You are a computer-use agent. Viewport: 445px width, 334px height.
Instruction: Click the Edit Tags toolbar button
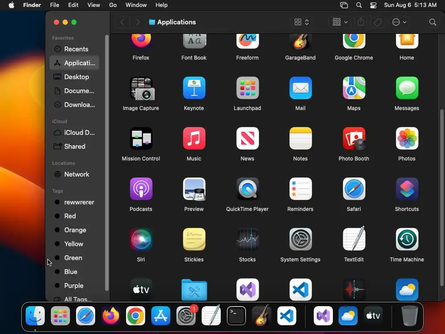click(x=378, y=22)
